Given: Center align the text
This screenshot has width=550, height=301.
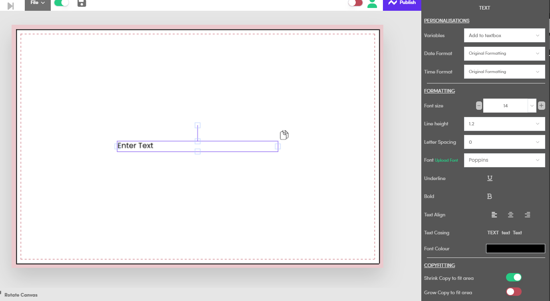Looking at the screenshot, I should (x=510, y=215).
